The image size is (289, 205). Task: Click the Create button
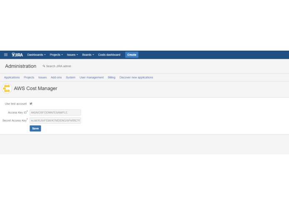click(x=131, y=55)
